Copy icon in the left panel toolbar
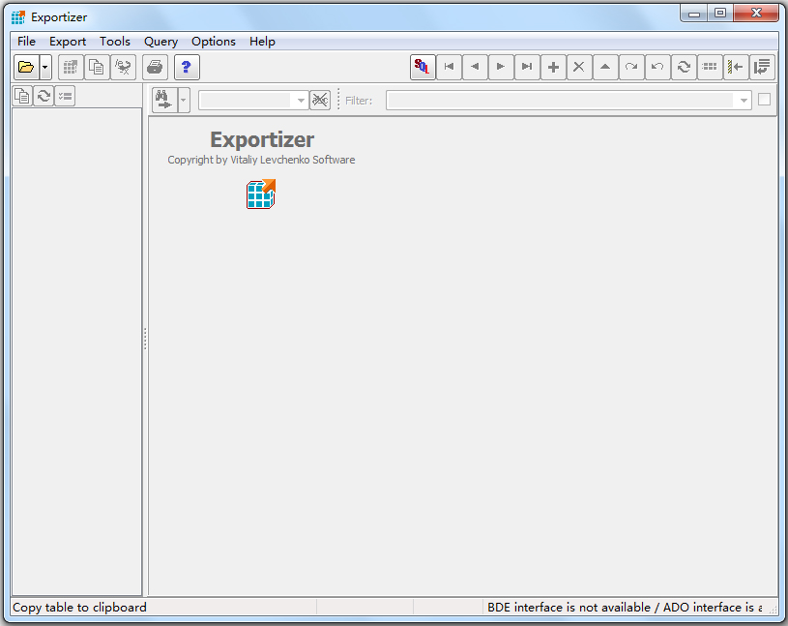The width and height of the screenshot is (788, 626). tap(22, 96)
